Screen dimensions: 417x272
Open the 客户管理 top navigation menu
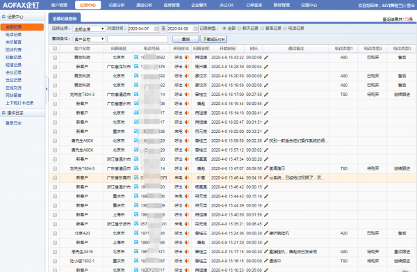coord(59,5)
